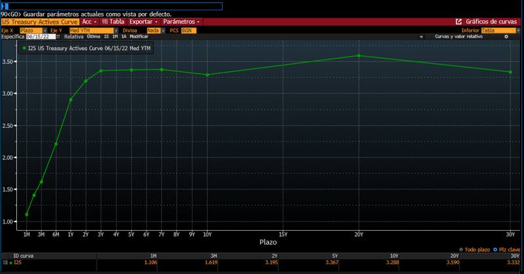Click the 20Y data point on the curve
This screenshot has height=274, width=524.
point(359,56)
